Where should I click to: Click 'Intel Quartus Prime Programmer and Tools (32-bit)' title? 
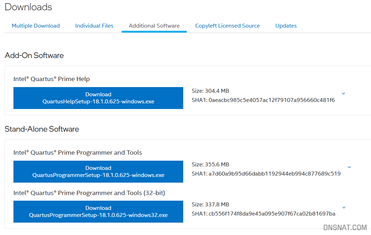[x=89, y=193]
